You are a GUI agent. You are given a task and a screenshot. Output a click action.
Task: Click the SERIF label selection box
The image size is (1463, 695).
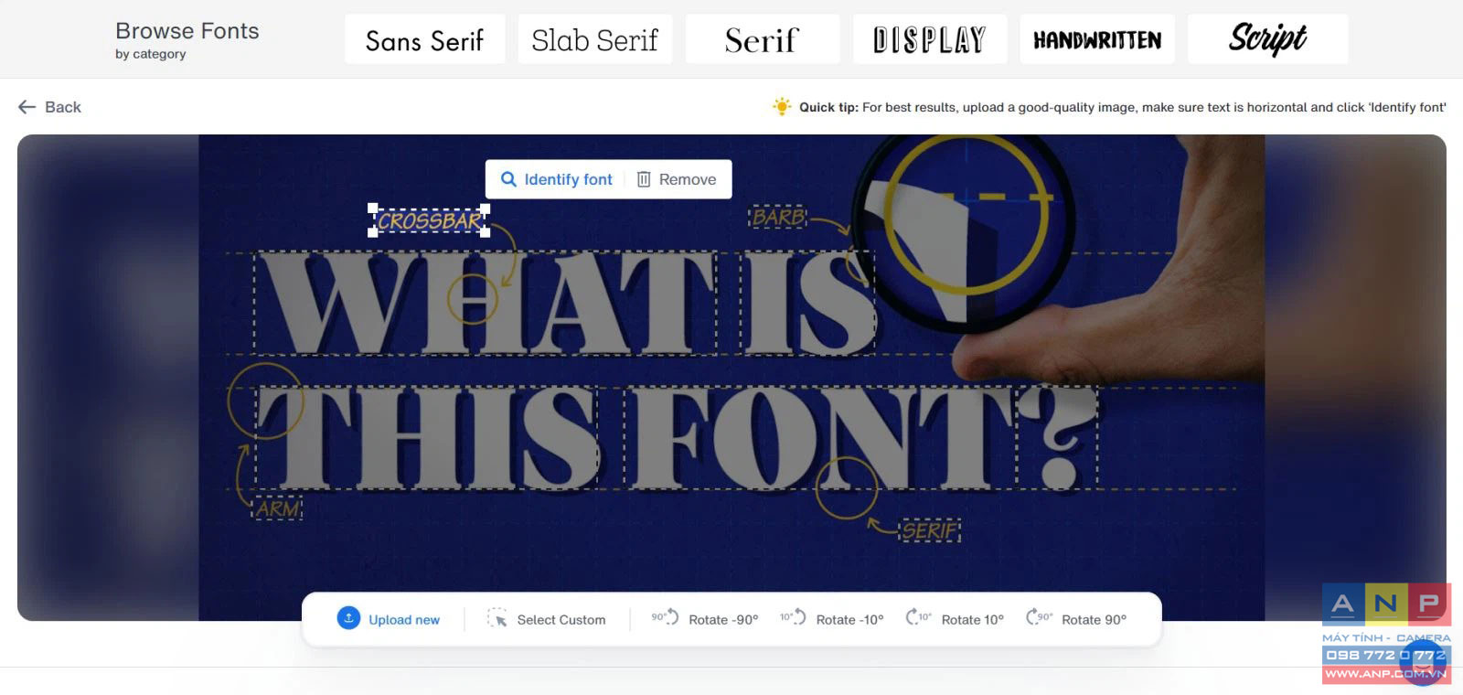point(930,530)
